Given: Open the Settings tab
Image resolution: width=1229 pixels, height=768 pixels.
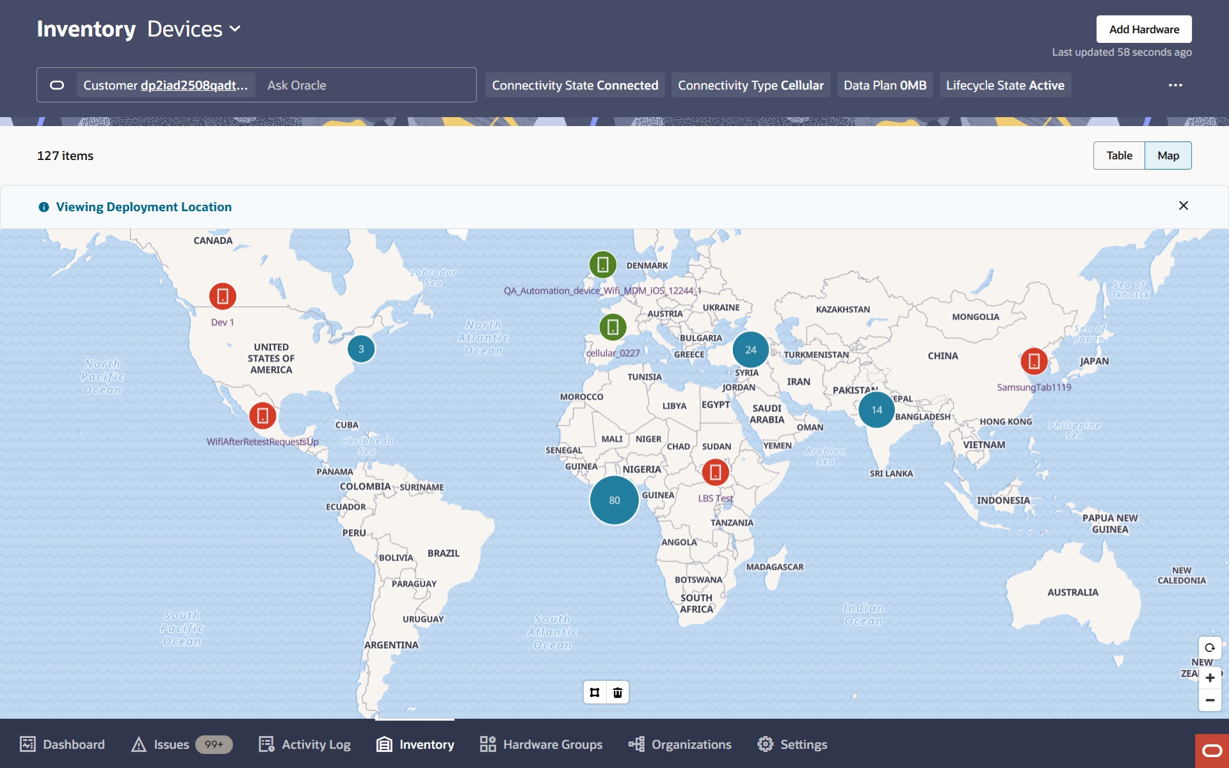Looking at the screenshot, I should [792, 744].
